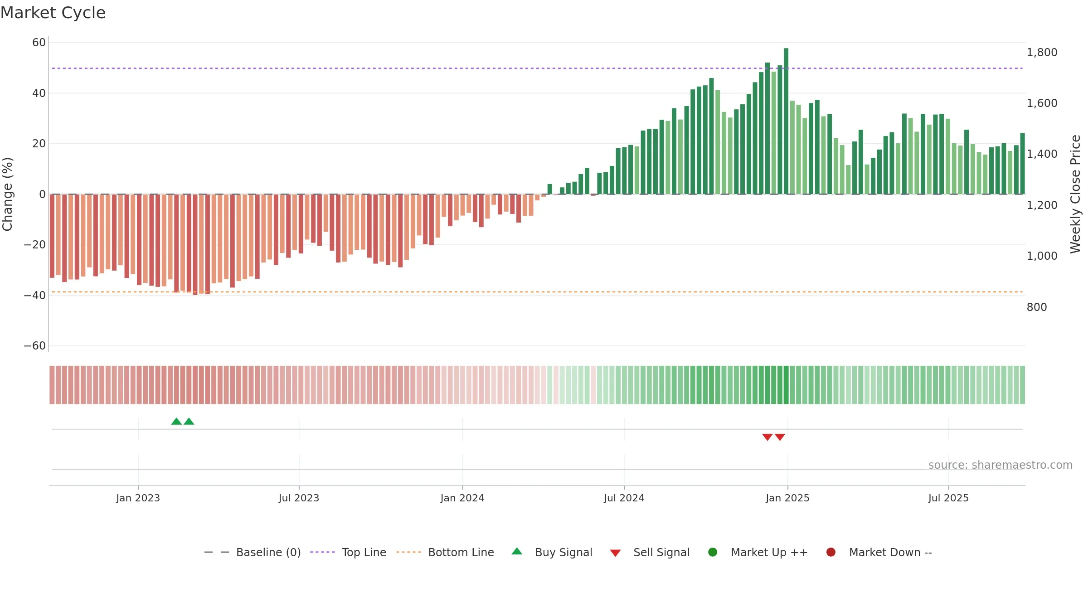Viewport: 1088px width, 612px height.
Task: Click the second red sell signal marker near Jan 2025
Action: (780, 437)
